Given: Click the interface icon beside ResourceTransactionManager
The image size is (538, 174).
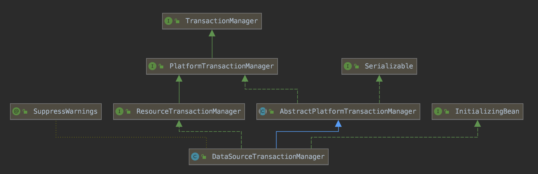Looking at the screenshot, I should (119, 111).
